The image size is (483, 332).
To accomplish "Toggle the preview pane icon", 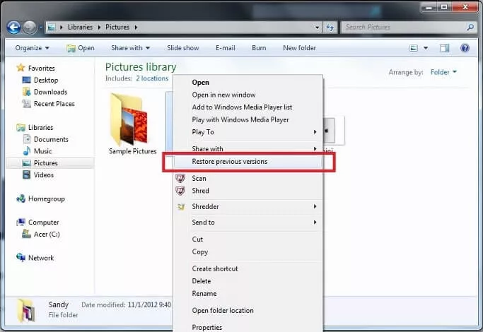I will 444,48.
